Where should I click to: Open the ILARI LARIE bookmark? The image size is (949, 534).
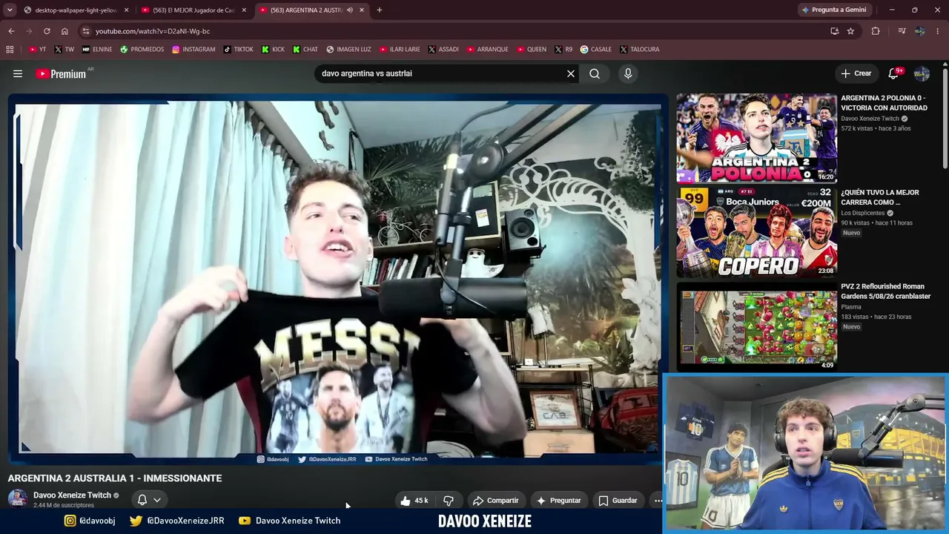[x=400, y=50]
